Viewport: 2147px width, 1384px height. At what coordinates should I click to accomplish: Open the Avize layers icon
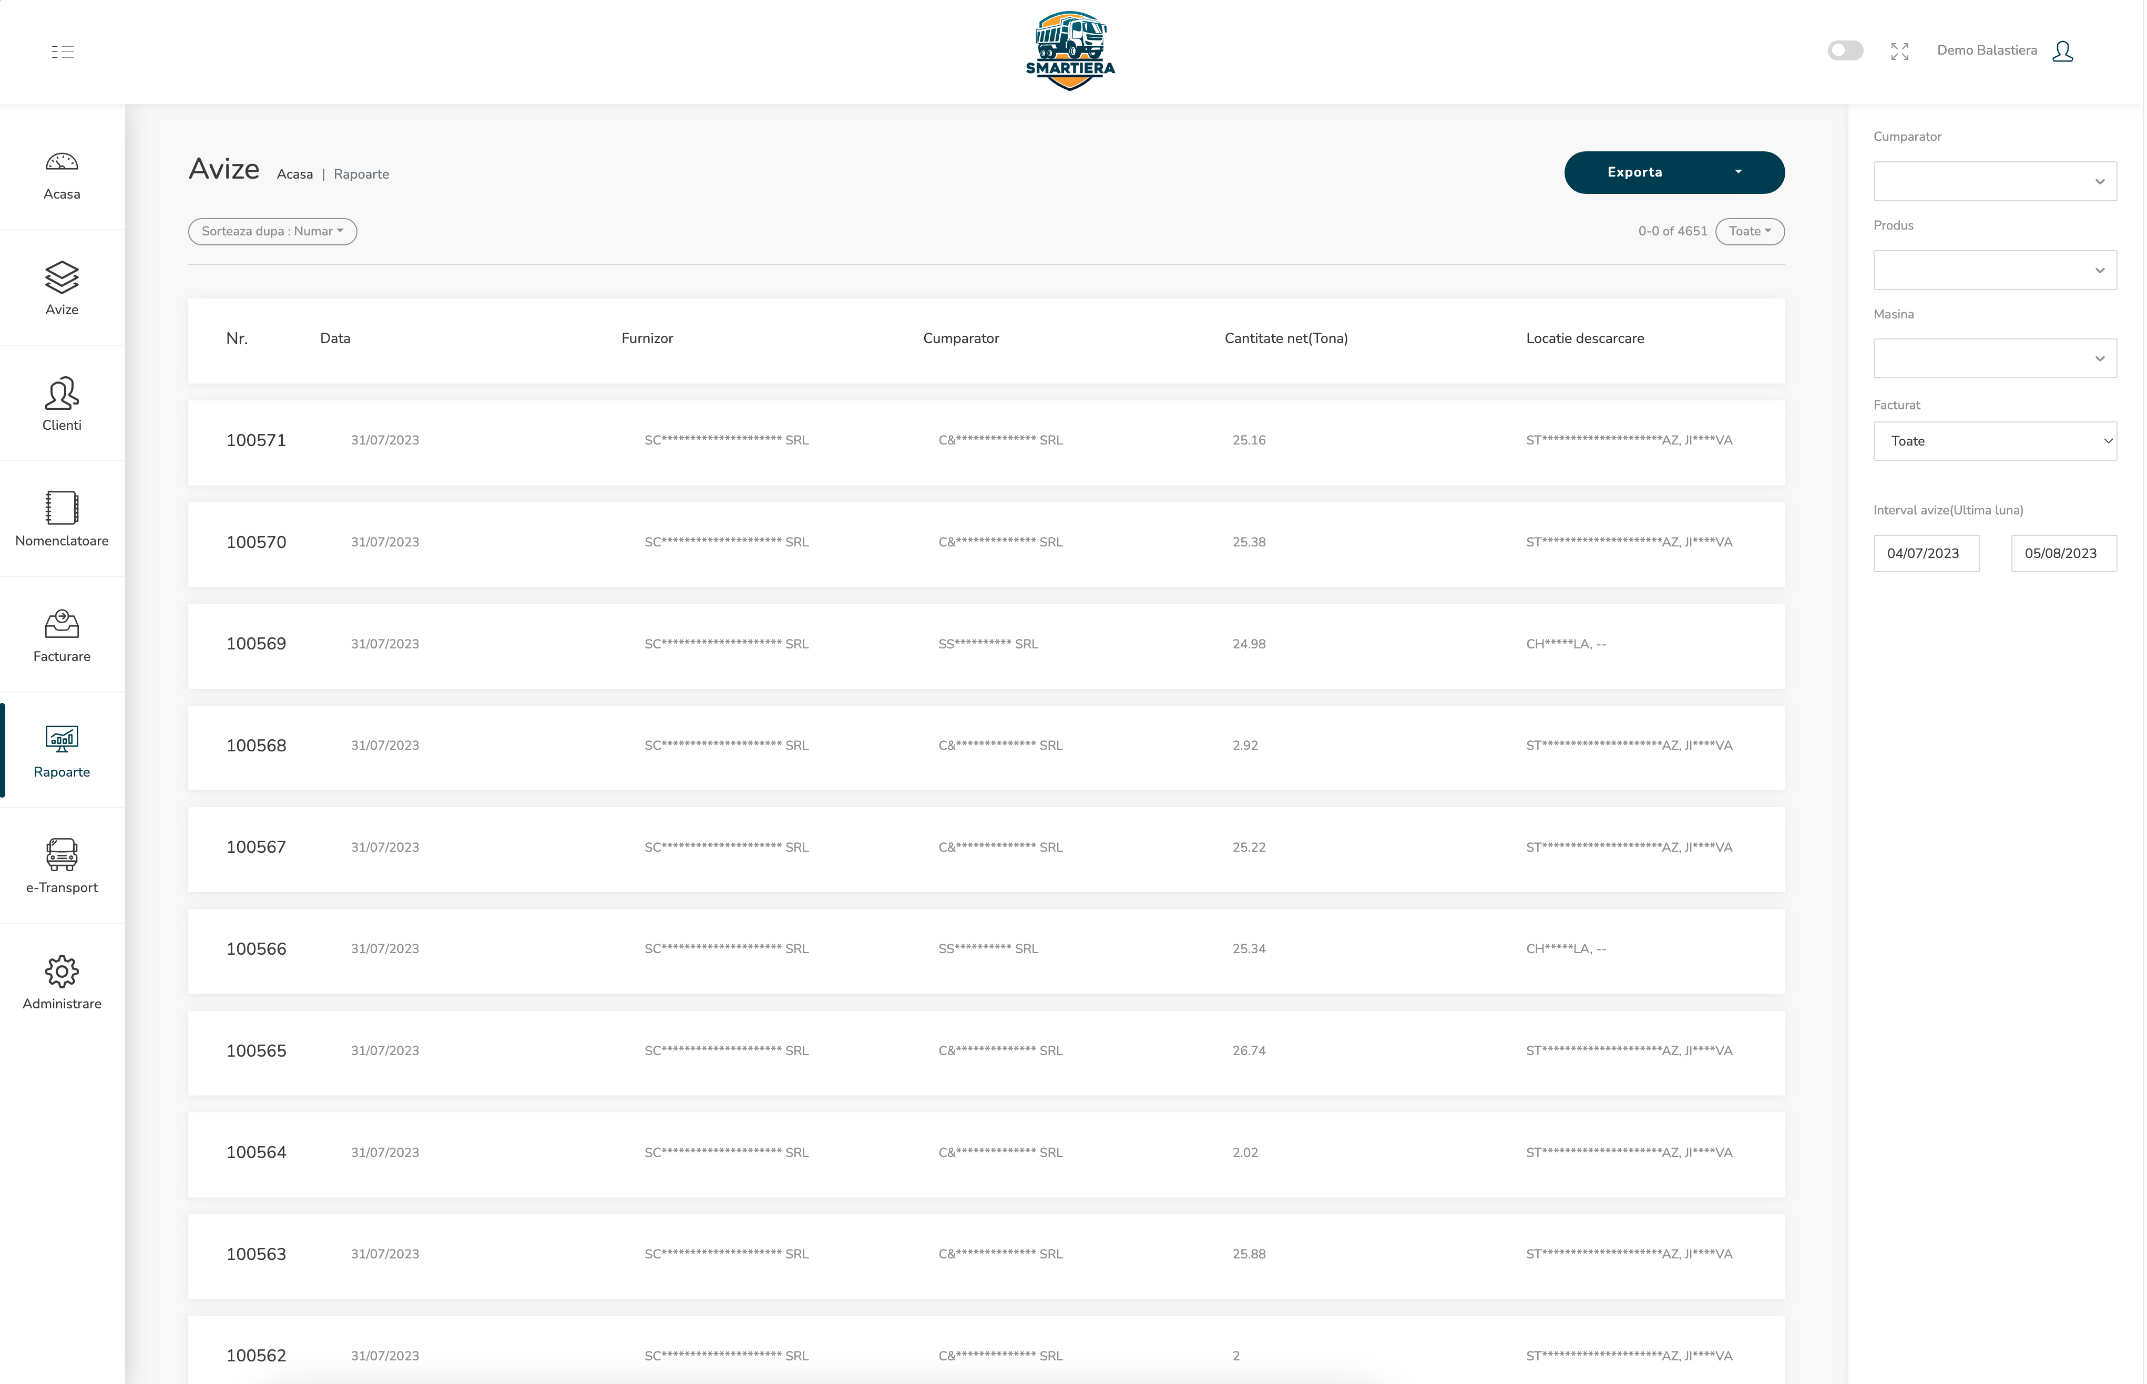click(x=61, y=278)
